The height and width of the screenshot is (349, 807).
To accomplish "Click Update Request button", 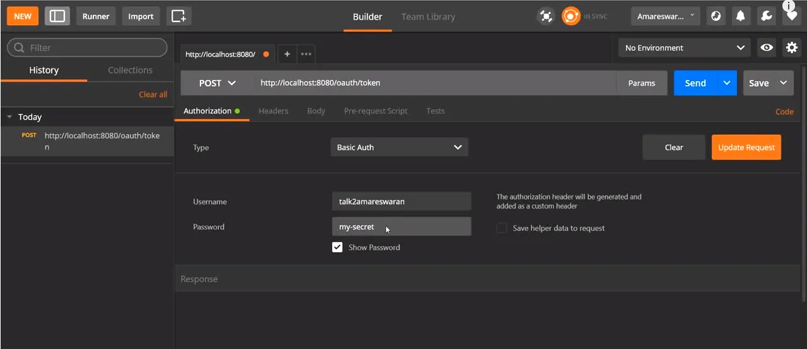I will [746, 147].
